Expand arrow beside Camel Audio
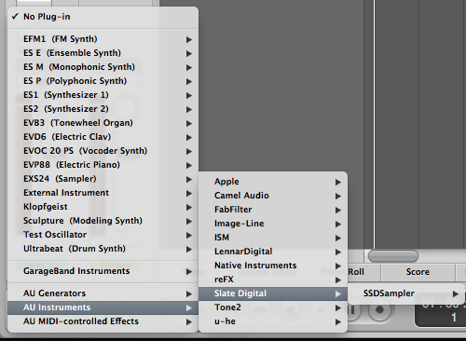 pyautogui.click(x=338, y=197)
